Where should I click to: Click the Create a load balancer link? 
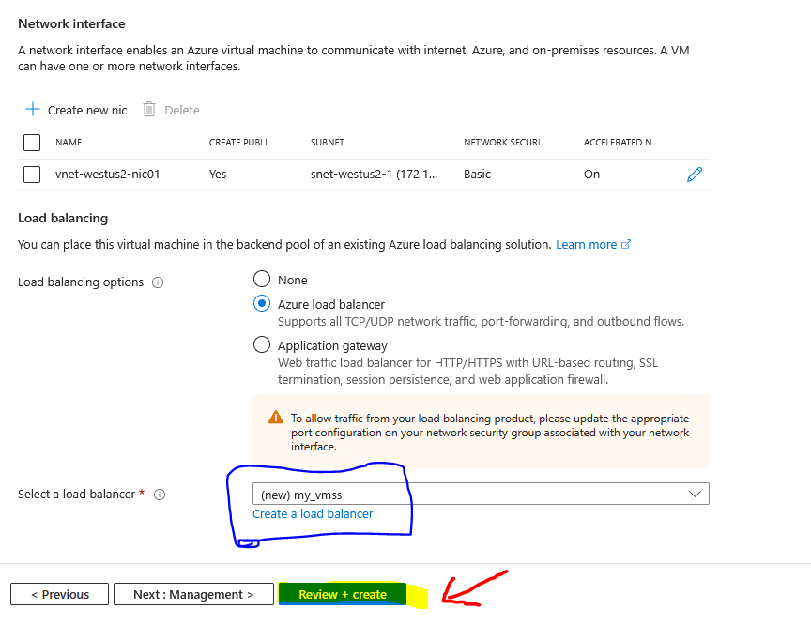313,514
